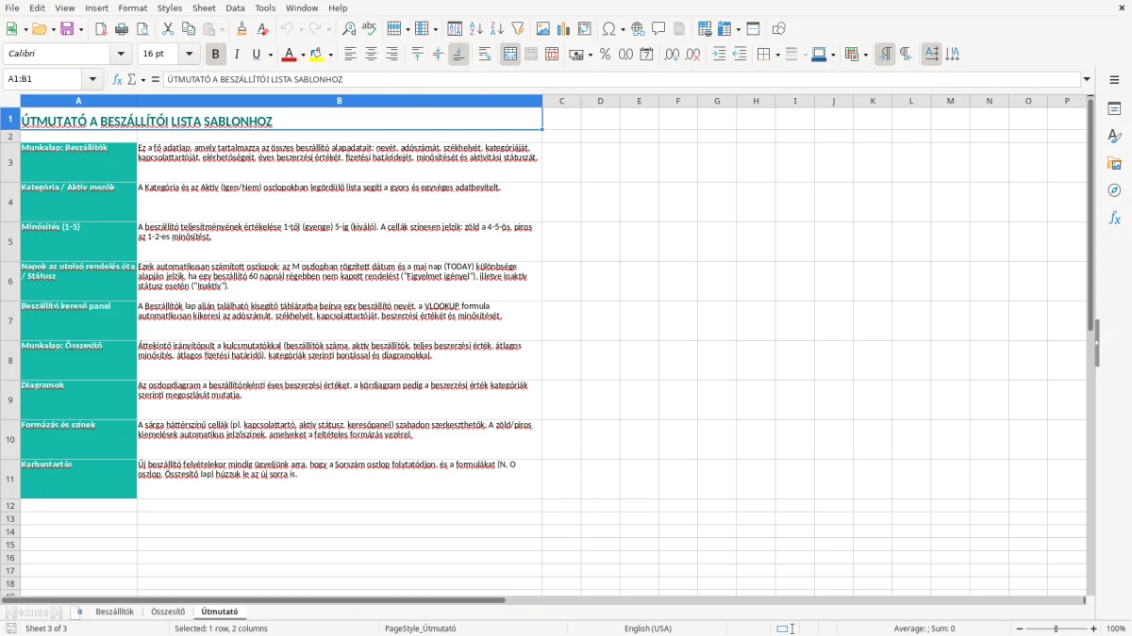Open the Data menu
Image resolution: width=1132 pixels, height=636 pixels.
point(235,8)
